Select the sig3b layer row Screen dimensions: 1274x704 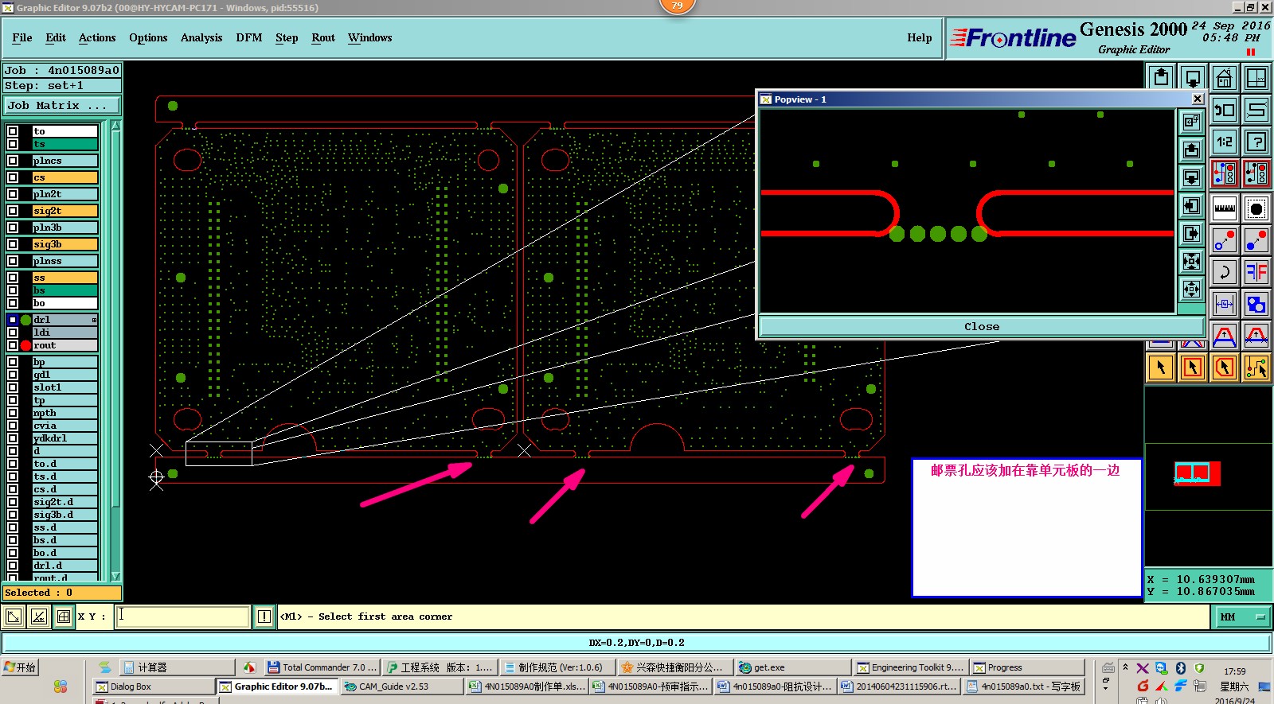pyautogui.click(x=64, y=244)
